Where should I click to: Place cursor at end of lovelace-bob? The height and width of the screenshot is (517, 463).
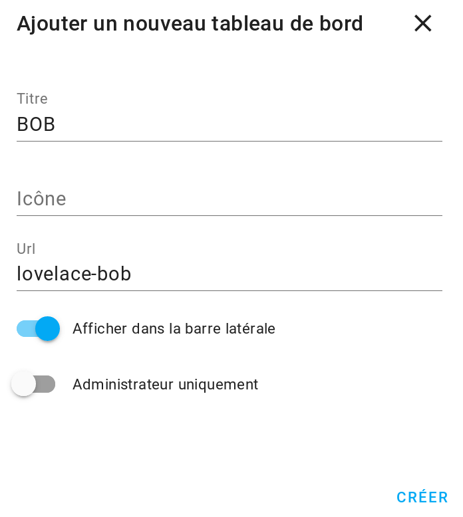[132, 274]
